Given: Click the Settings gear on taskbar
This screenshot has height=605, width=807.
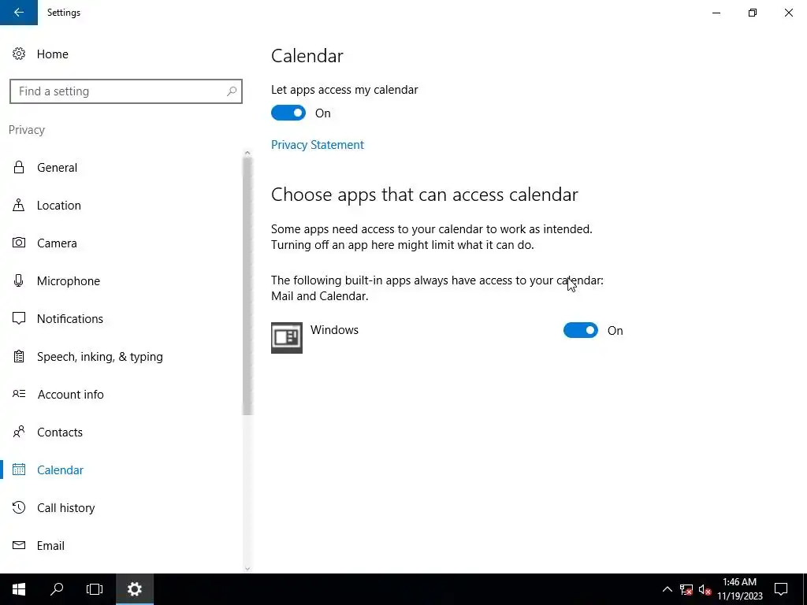Looking at the screenshot, I should [134, 589].
